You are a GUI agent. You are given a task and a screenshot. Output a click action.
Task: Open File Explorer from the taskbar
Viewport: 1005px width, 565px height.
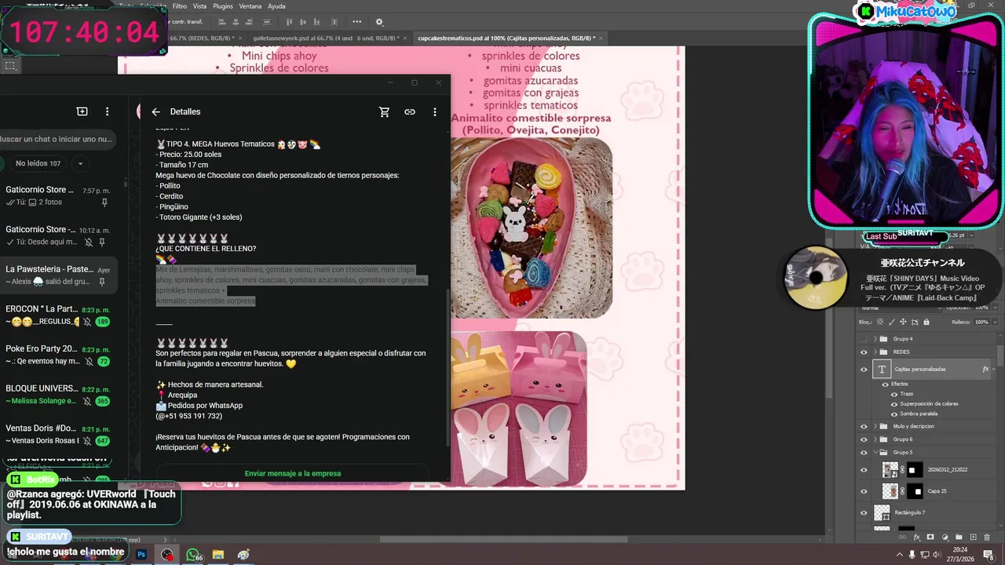[218, 555]
